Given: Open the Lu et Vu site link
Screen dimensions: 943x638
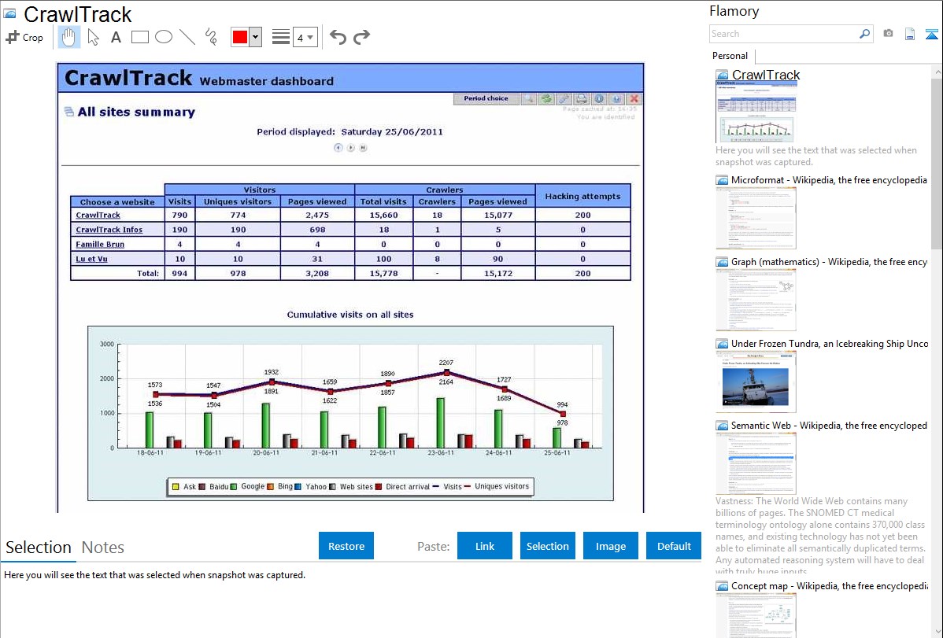Looking at the screenshot, I should (91, 259).
